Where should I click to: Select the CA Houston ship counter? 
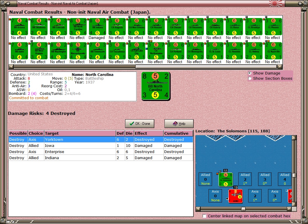click(156, 27)
